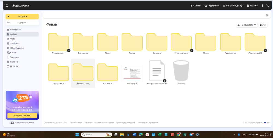Open the По названию sort dropdown
Viewport: 273px width, 138px height.
coord(247,25)
